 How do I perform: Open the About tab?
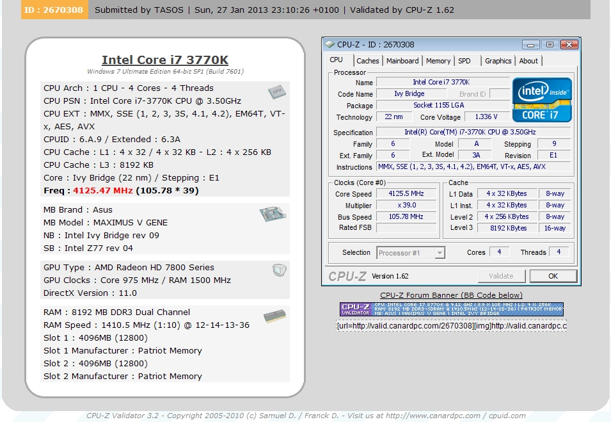tap(528, 61)
